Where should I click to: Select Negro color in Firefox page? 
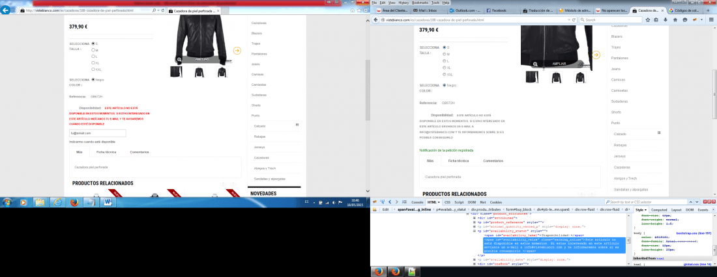(444, 85)
